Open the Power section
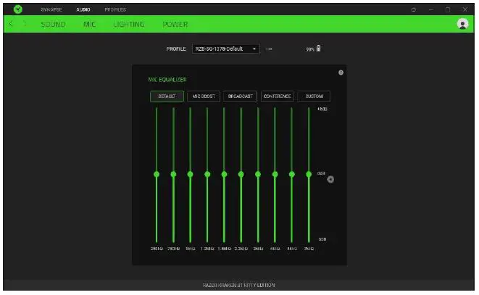This screenshot has height=295, width=479. [x=175, y=24]
